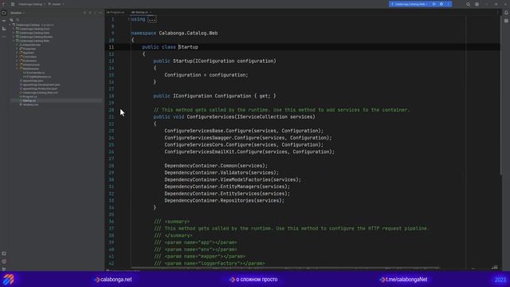Open the uppermost bottom-left tool window icon

tap(4, 254)
